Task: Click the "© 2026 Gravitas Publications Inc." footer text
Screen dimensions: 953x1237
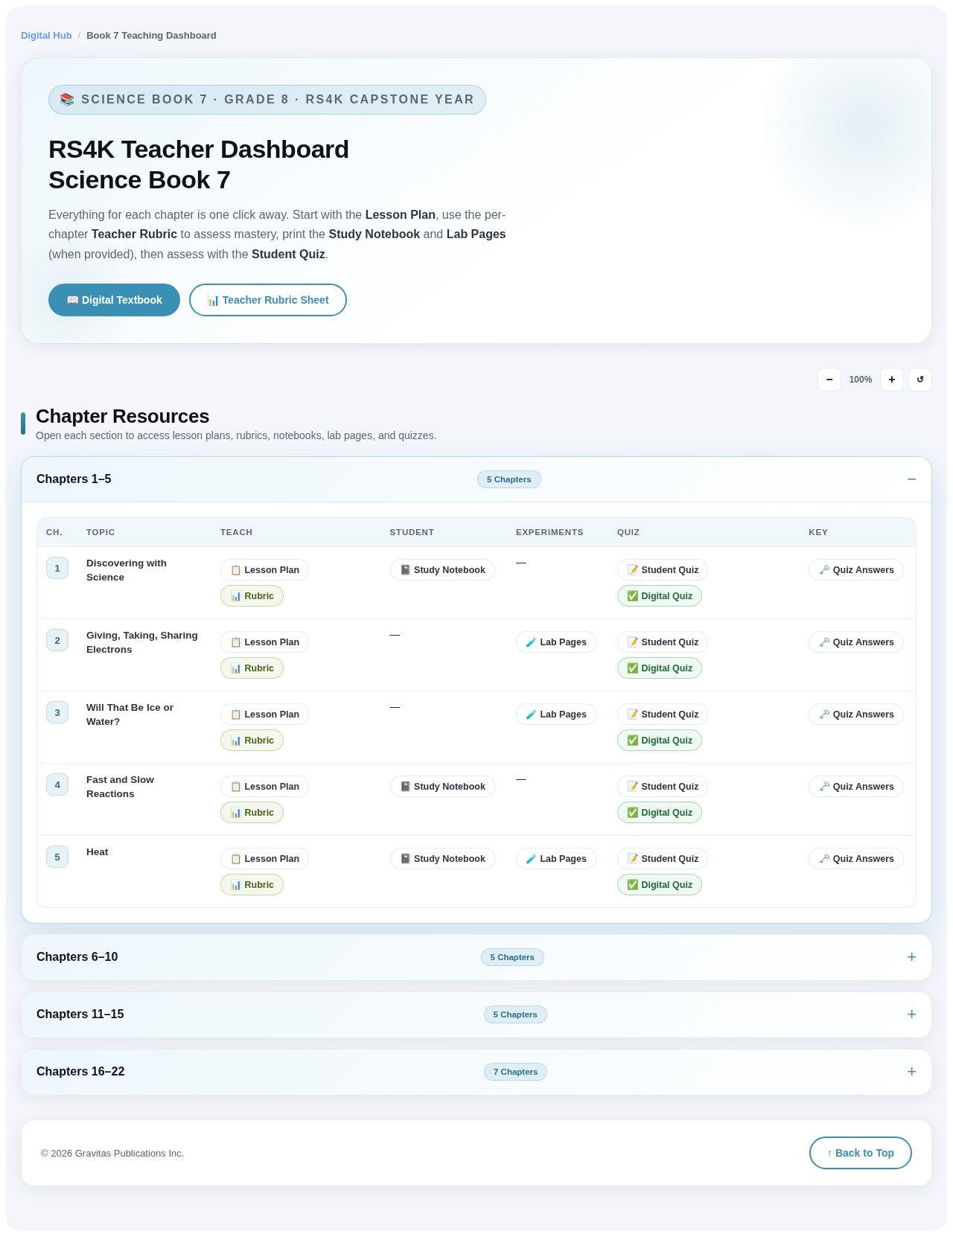Action: 112,1154
